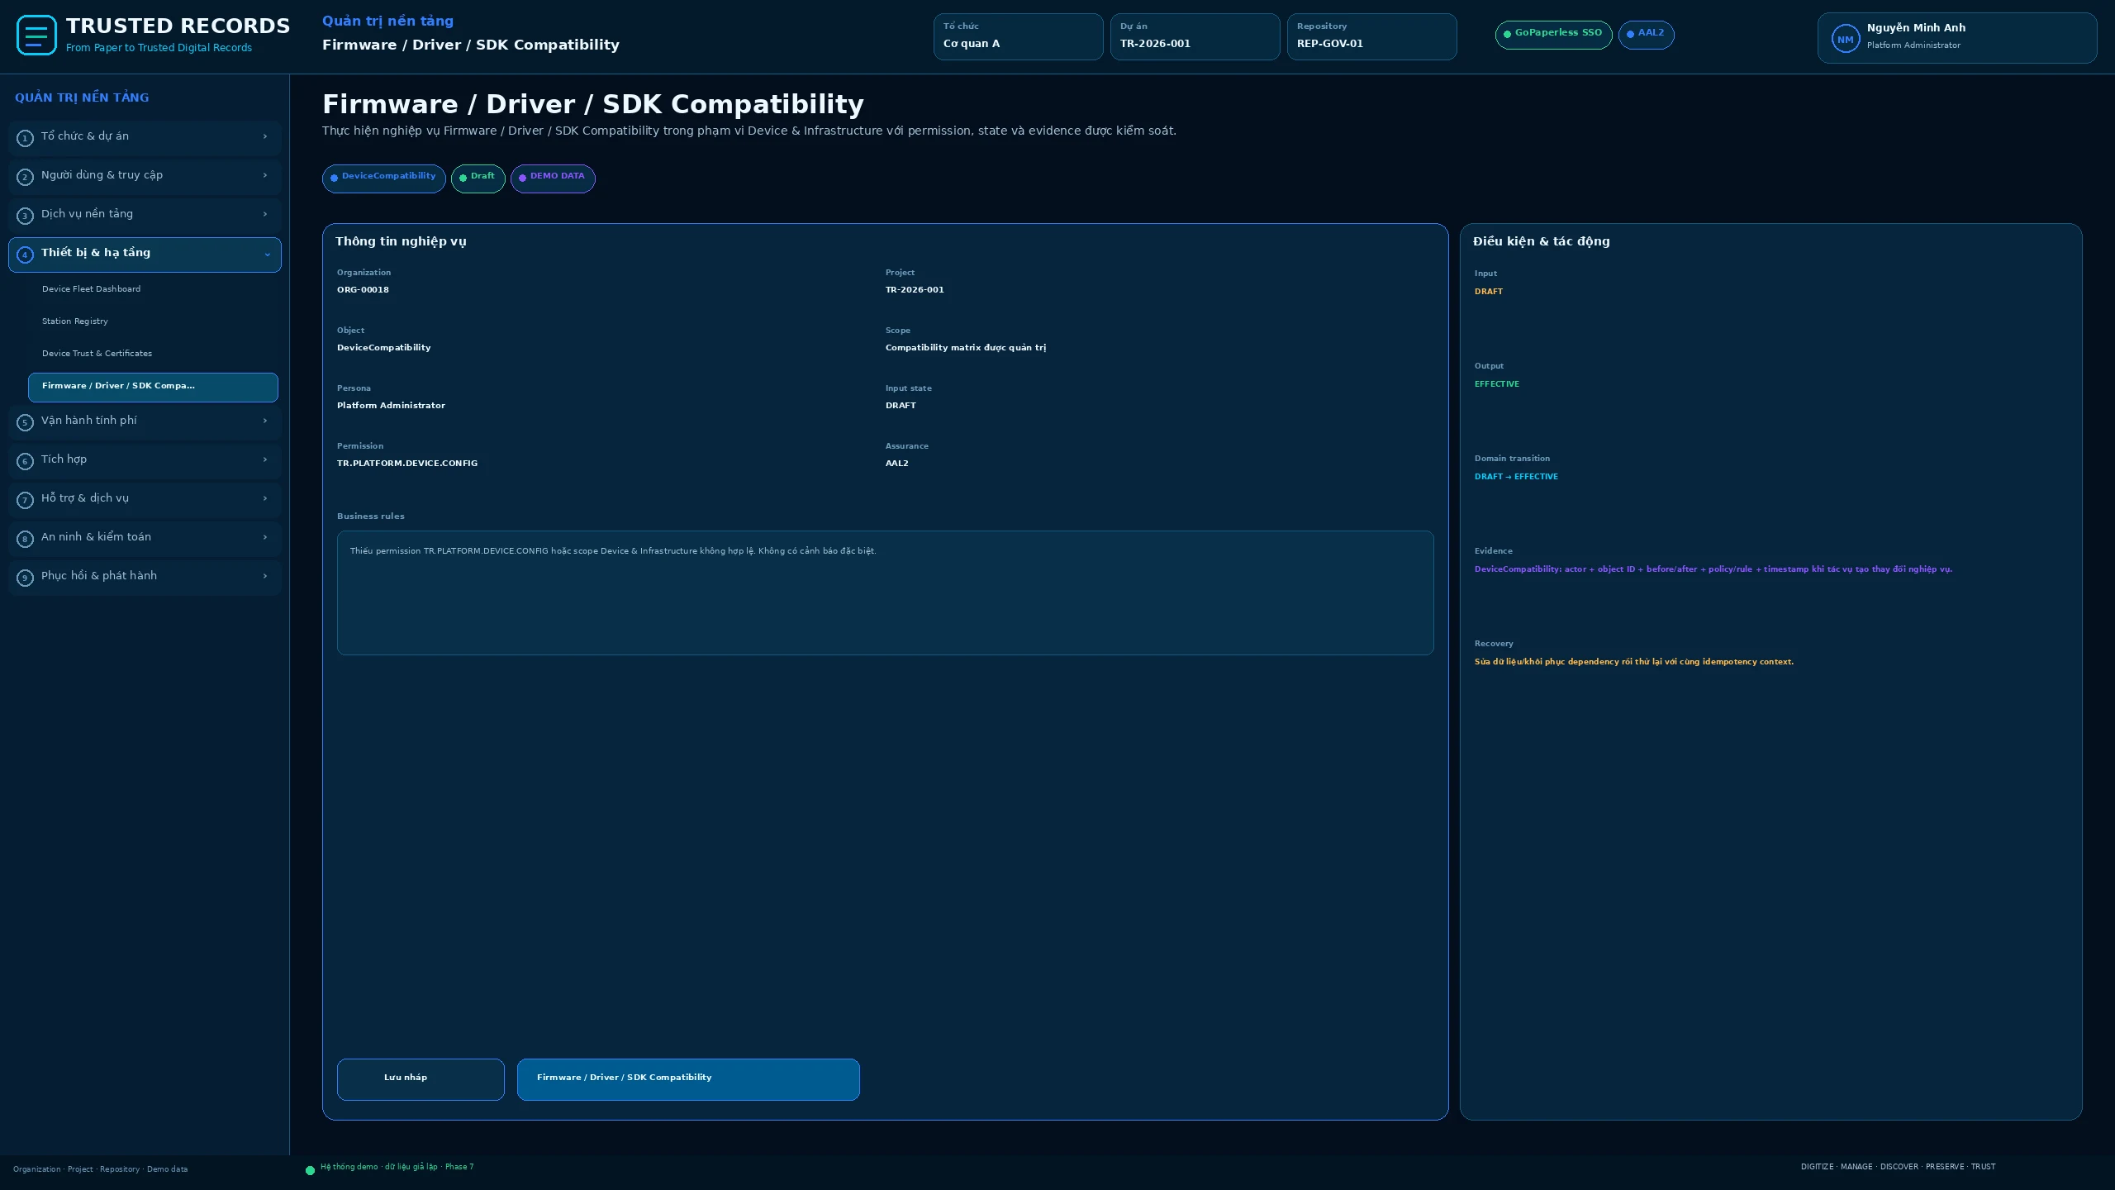
Task: Open Device Fleet Dashboard menu item
Action: (x=153, y=289)
